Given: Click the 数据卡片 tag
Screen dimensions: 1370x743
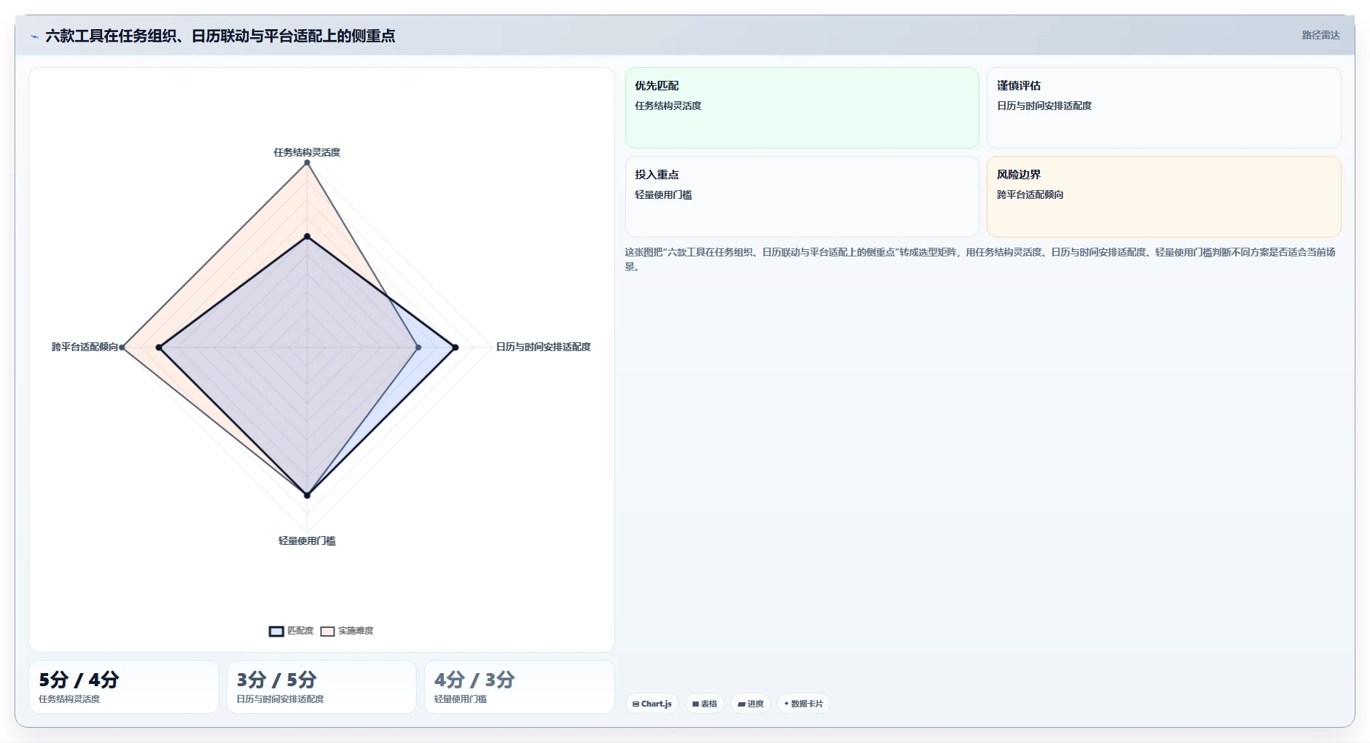Looking at the screenshot, I should pos(804,704).
